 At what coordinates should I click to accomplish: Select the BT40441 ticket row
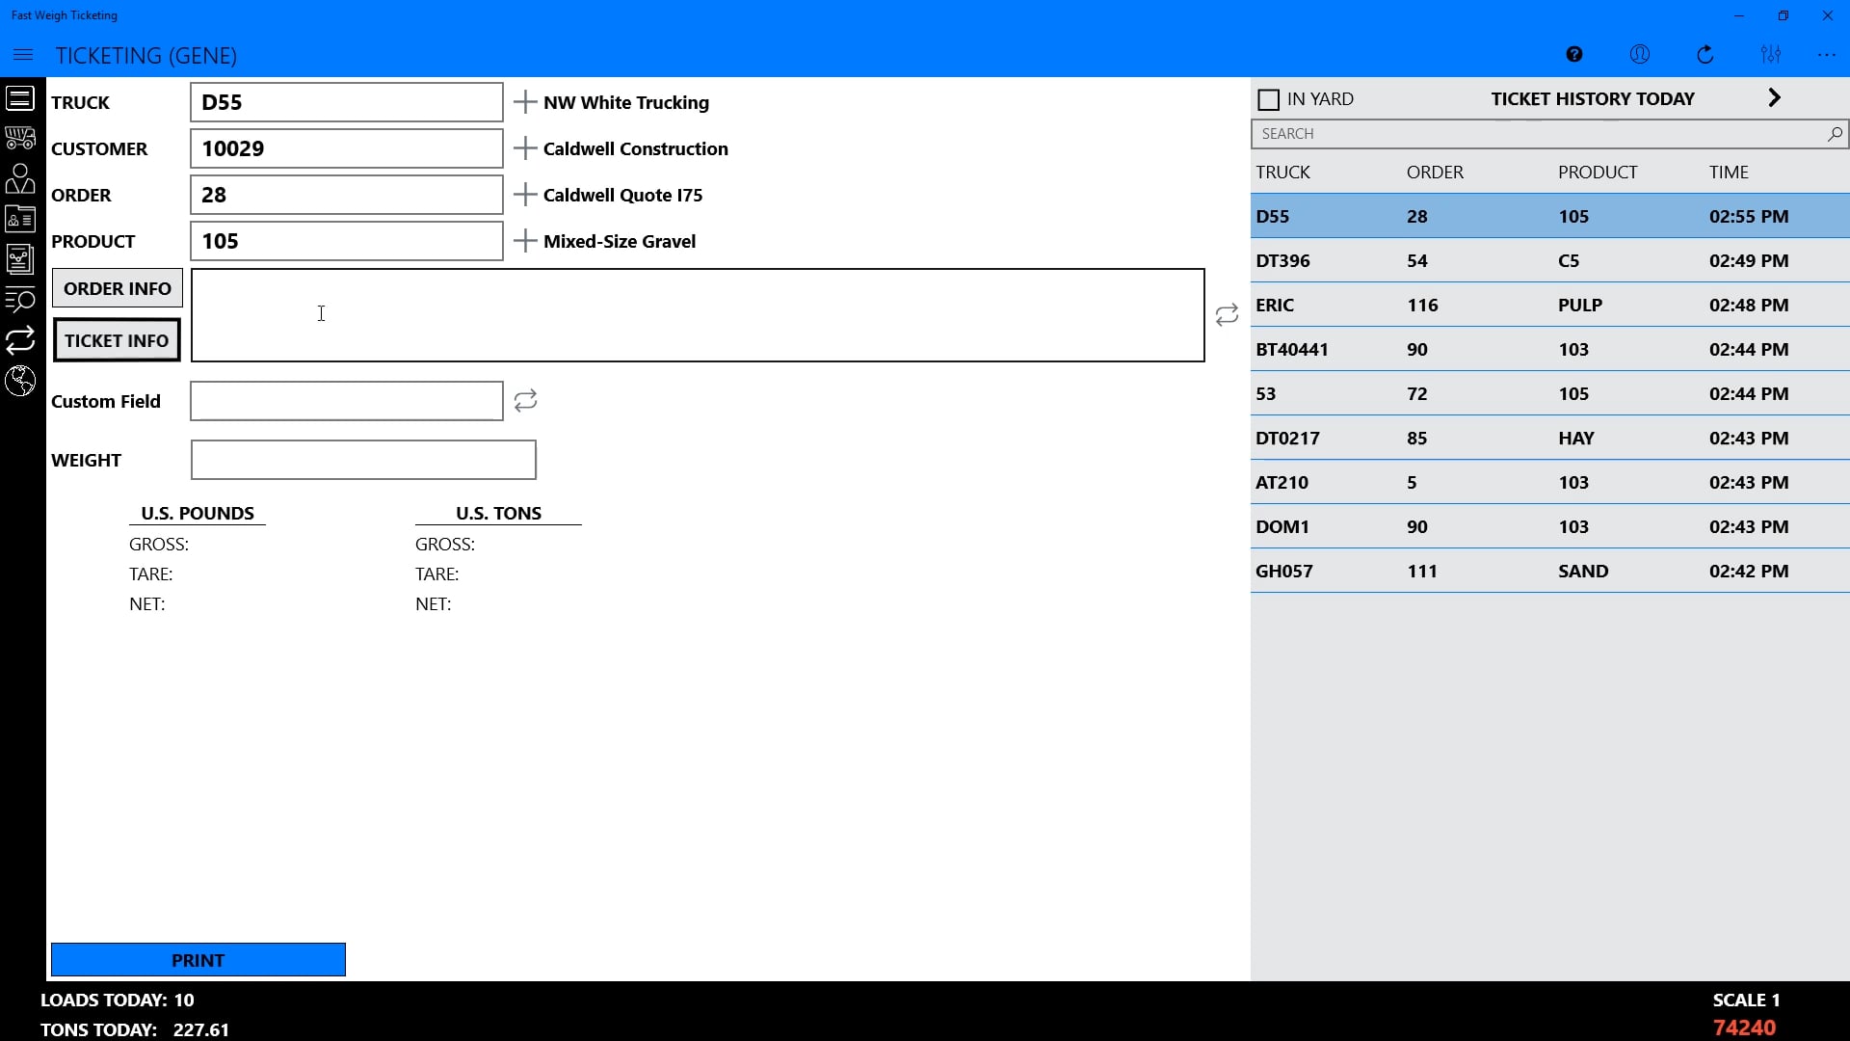click(x=1549, y=349)
